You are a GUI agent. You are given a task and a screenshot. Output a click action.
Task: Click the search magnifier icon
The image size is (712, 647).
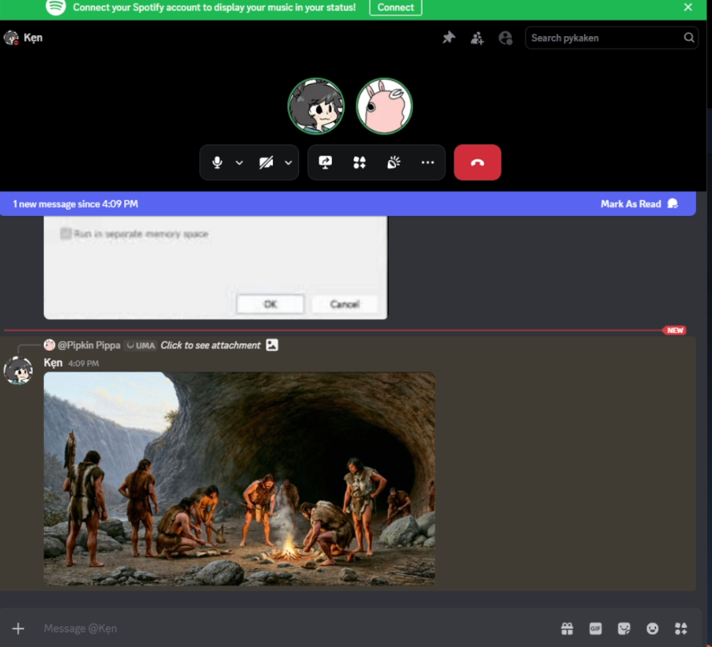pos(688,38)
